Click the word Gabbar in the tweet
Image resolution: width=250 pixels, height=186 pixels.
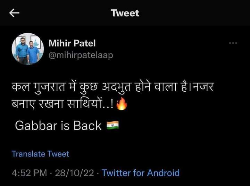click(x=36, y=126)
